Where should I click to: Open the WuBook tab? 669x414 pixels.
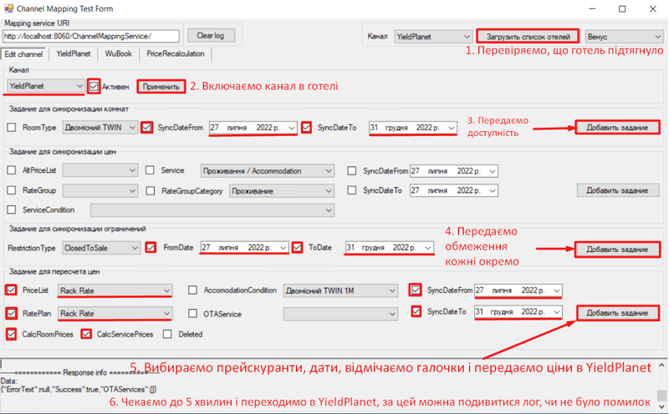118,53
